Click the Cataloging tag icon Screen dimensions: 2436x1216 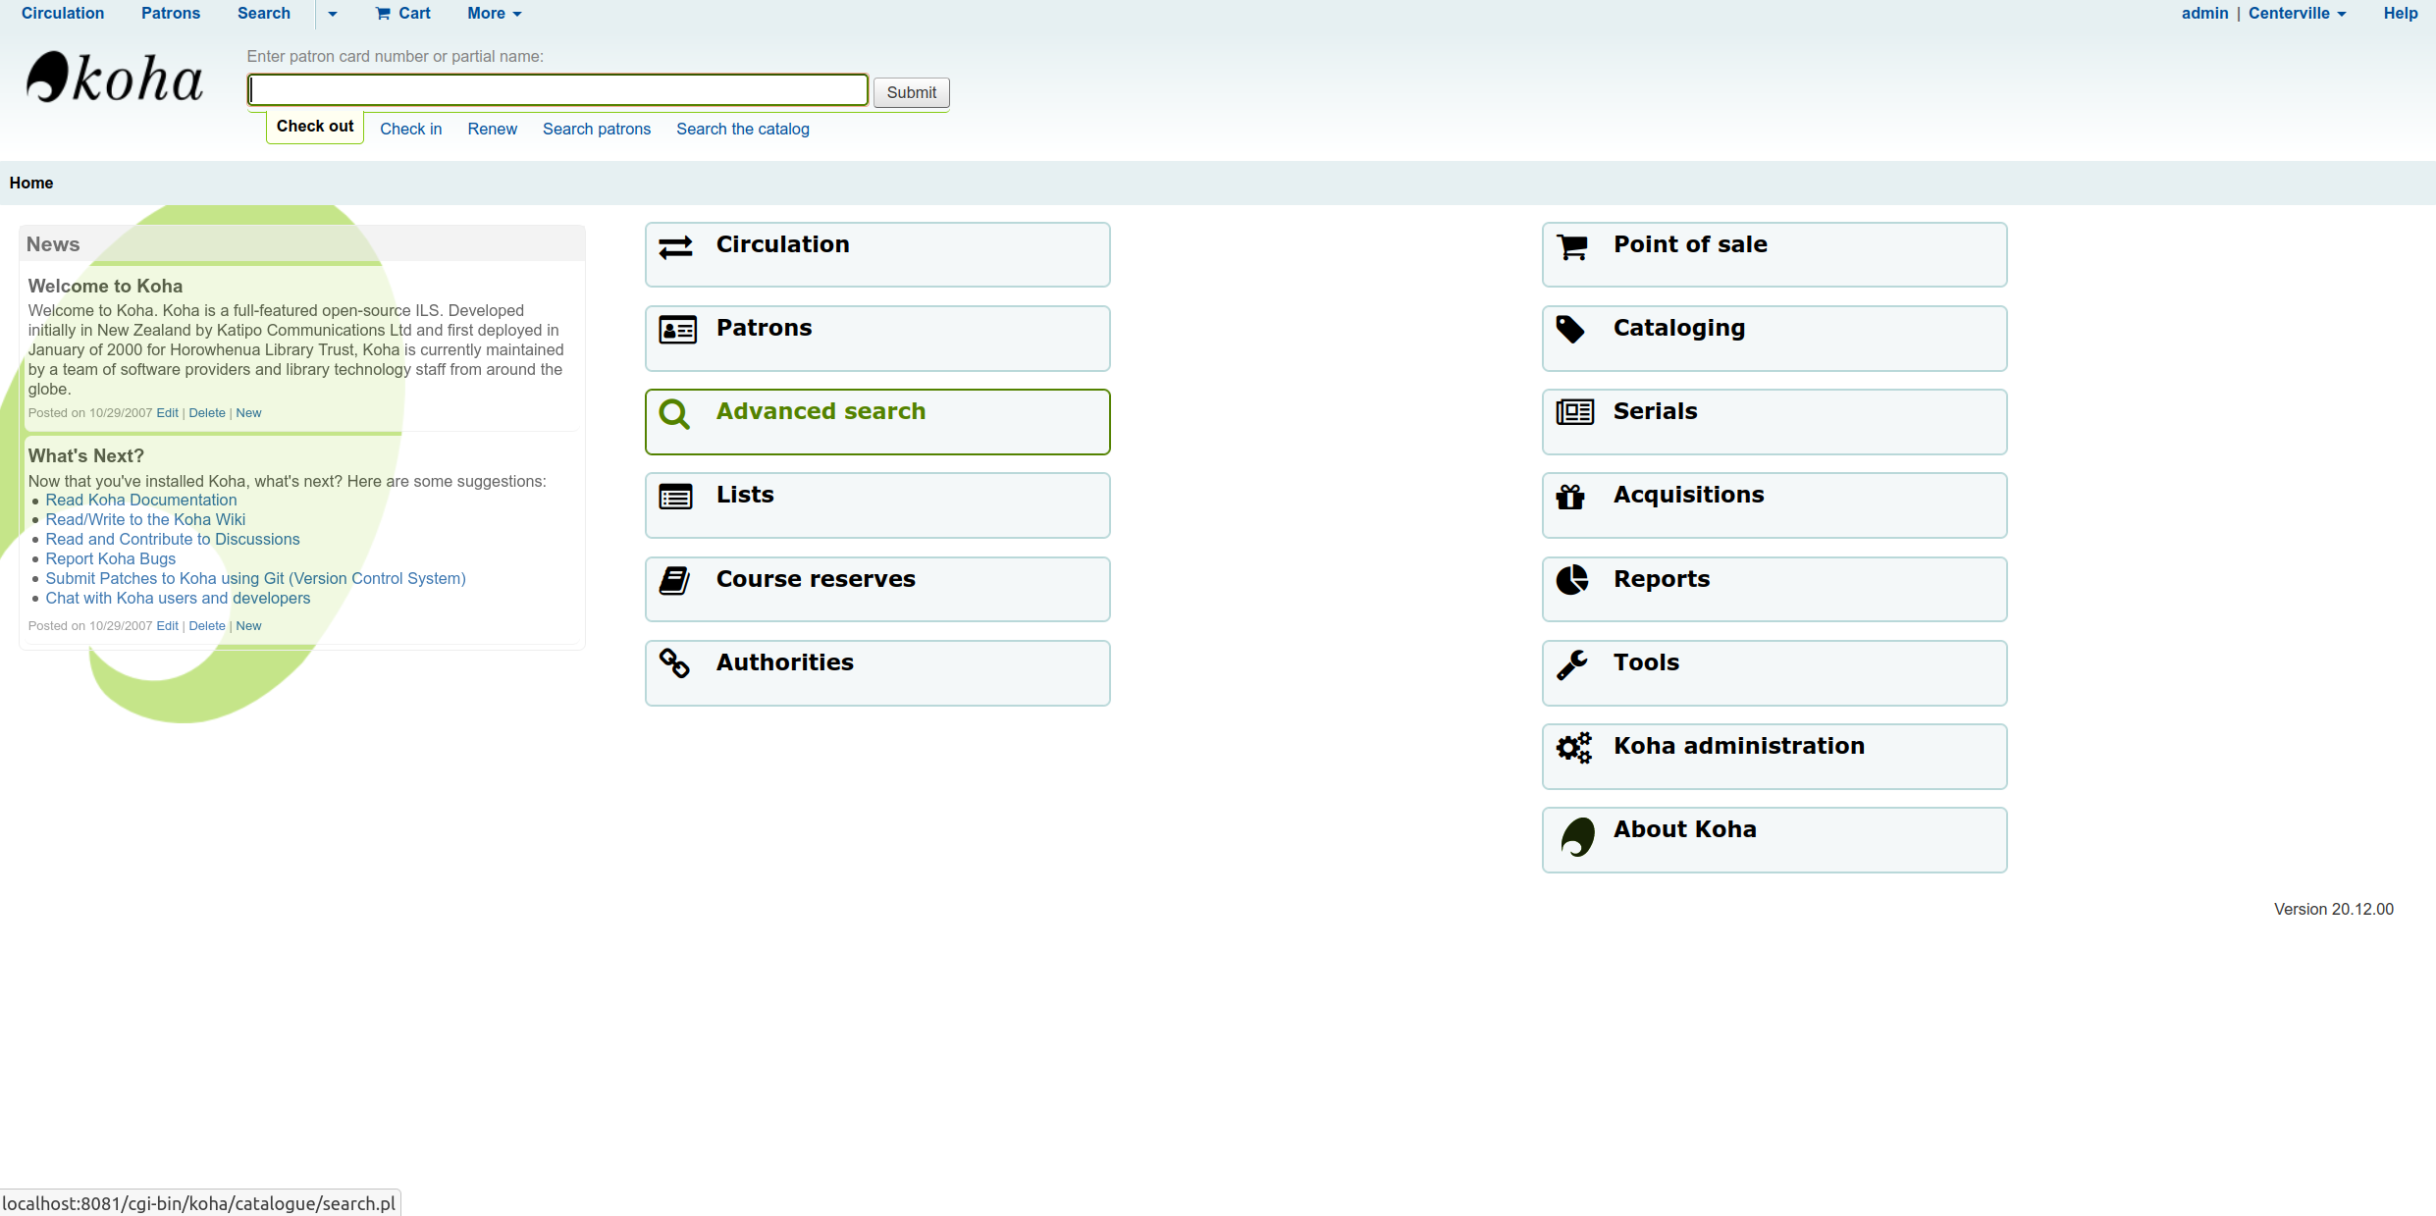tap(1570, 330)
